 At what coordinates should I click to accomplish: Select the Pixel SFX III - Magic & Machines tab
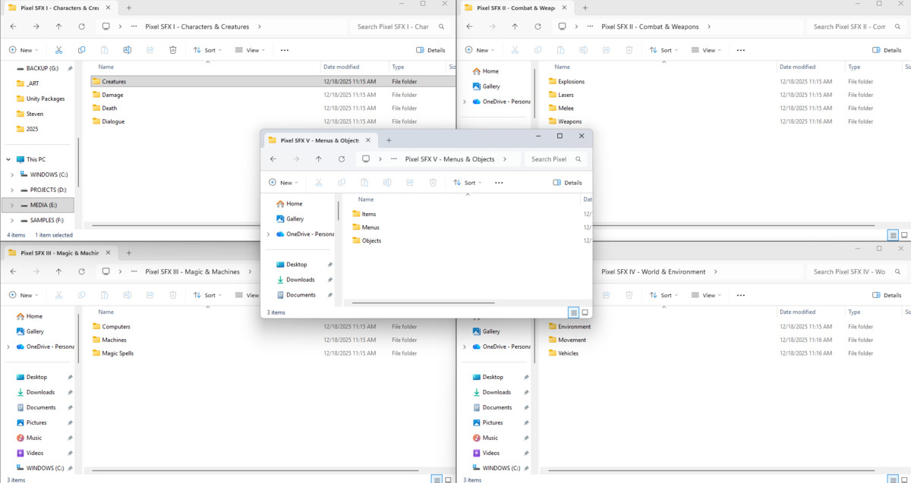pos(59,253)
